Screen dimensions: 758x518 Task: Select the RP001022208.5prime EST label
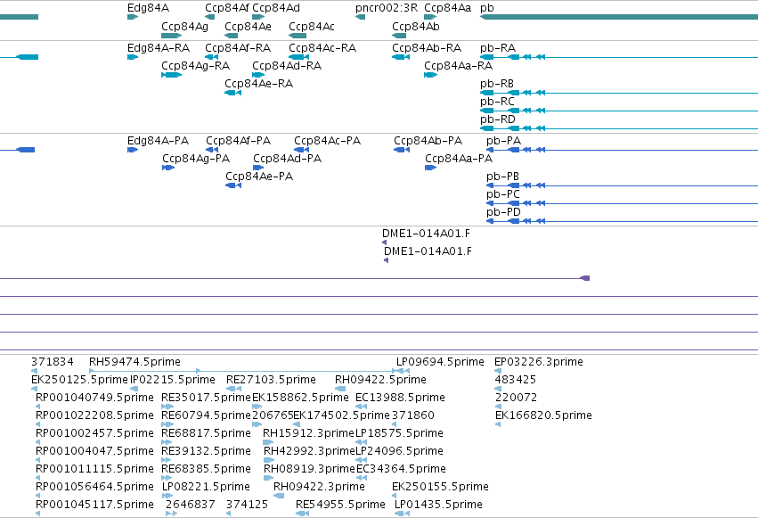coord(94,416)
